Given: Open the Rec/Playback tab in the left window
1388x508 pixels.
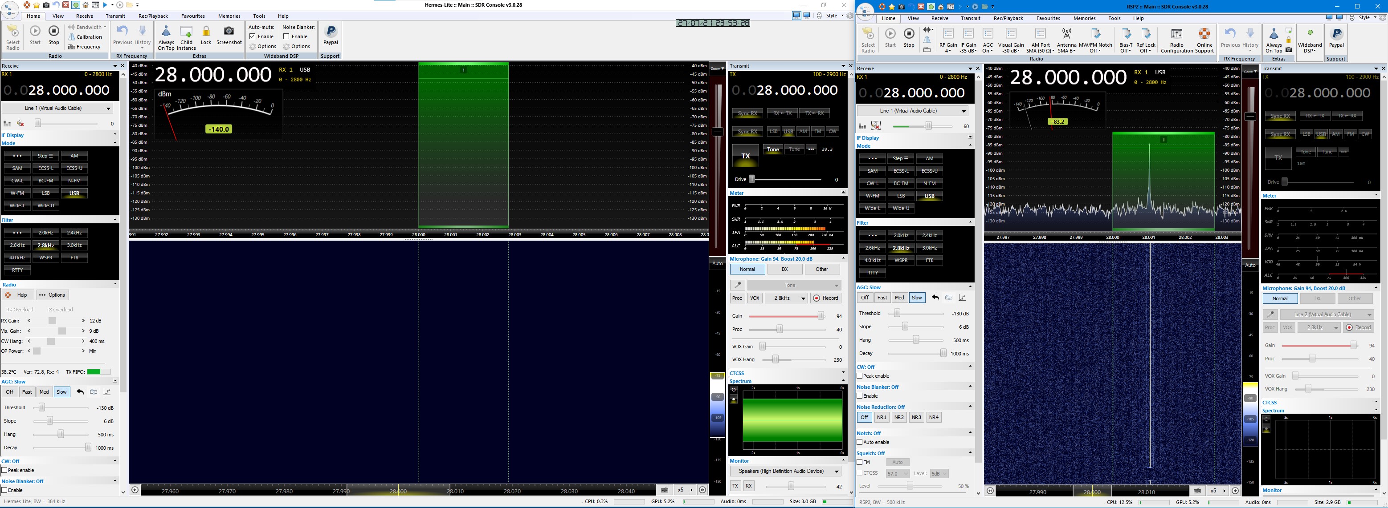Looking at the screenshot, I should pos(153,16).
